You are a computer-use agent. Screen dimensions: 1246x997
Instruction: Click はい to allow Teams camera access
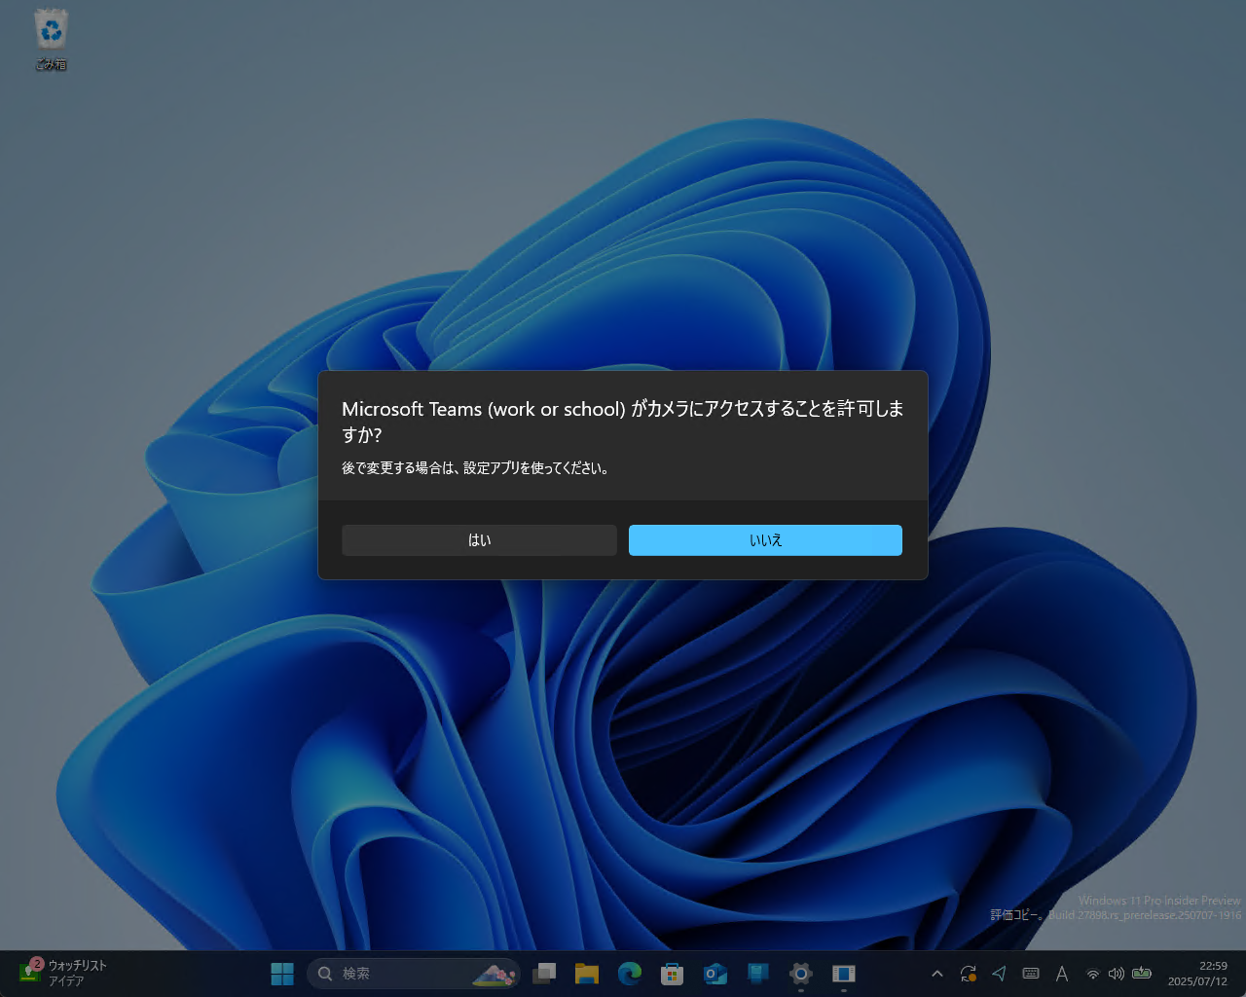pos(479,539)
